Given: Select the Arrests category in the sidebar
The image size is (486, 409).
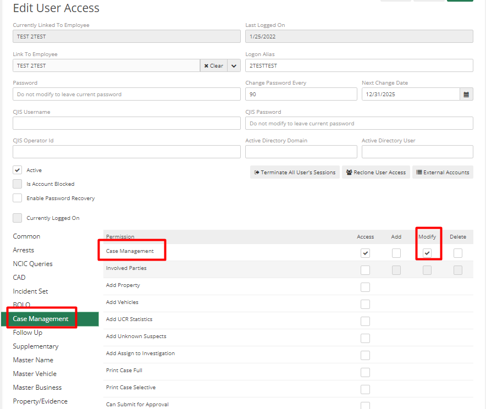Looking at the screenshot, I should (24, 250).
